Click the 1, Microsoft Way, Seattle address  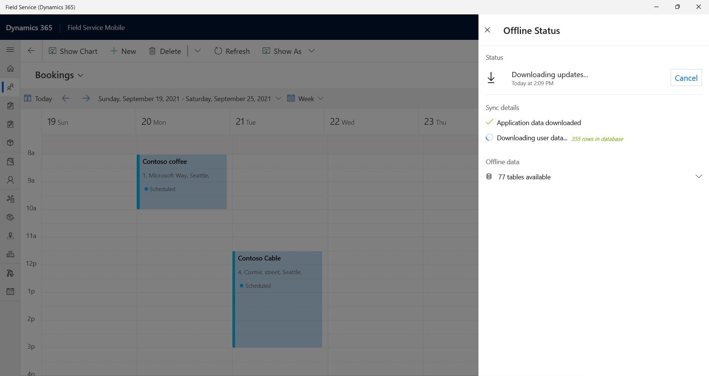click(x=176, y=175)
